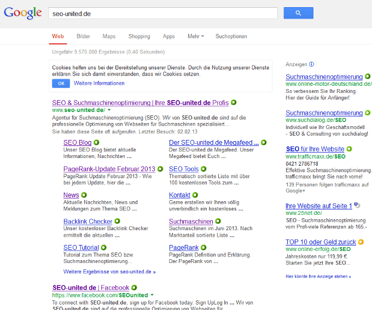The image size is (372, 310).
Task: Click OK on the cookie notice
Action: pos(61,84)
